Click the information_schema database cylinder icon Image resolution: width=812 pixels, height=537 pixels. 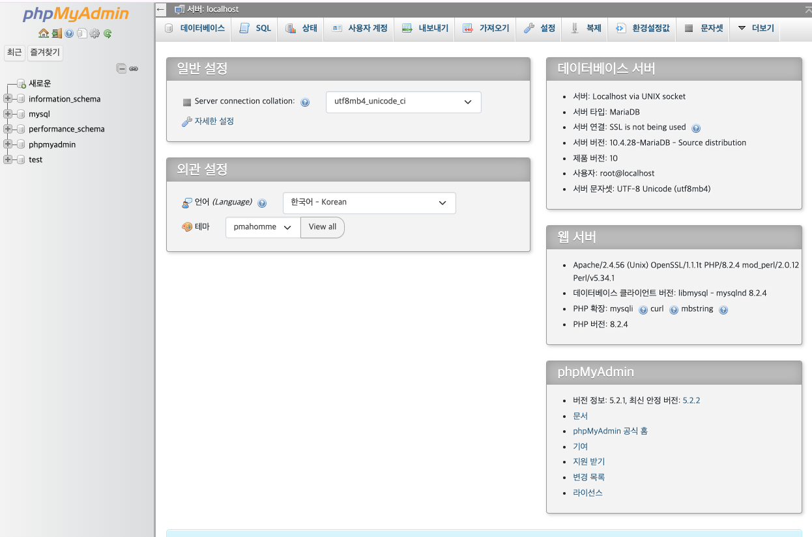(x=21, y=99)
